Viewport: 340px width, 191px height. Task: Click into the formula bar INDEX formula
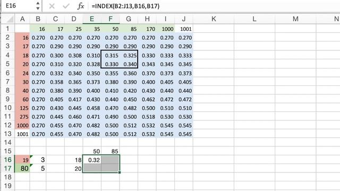(x=125, y=6)
